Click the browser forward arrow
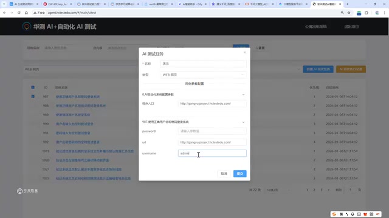The image size is (389, 218). click(12, 13)
